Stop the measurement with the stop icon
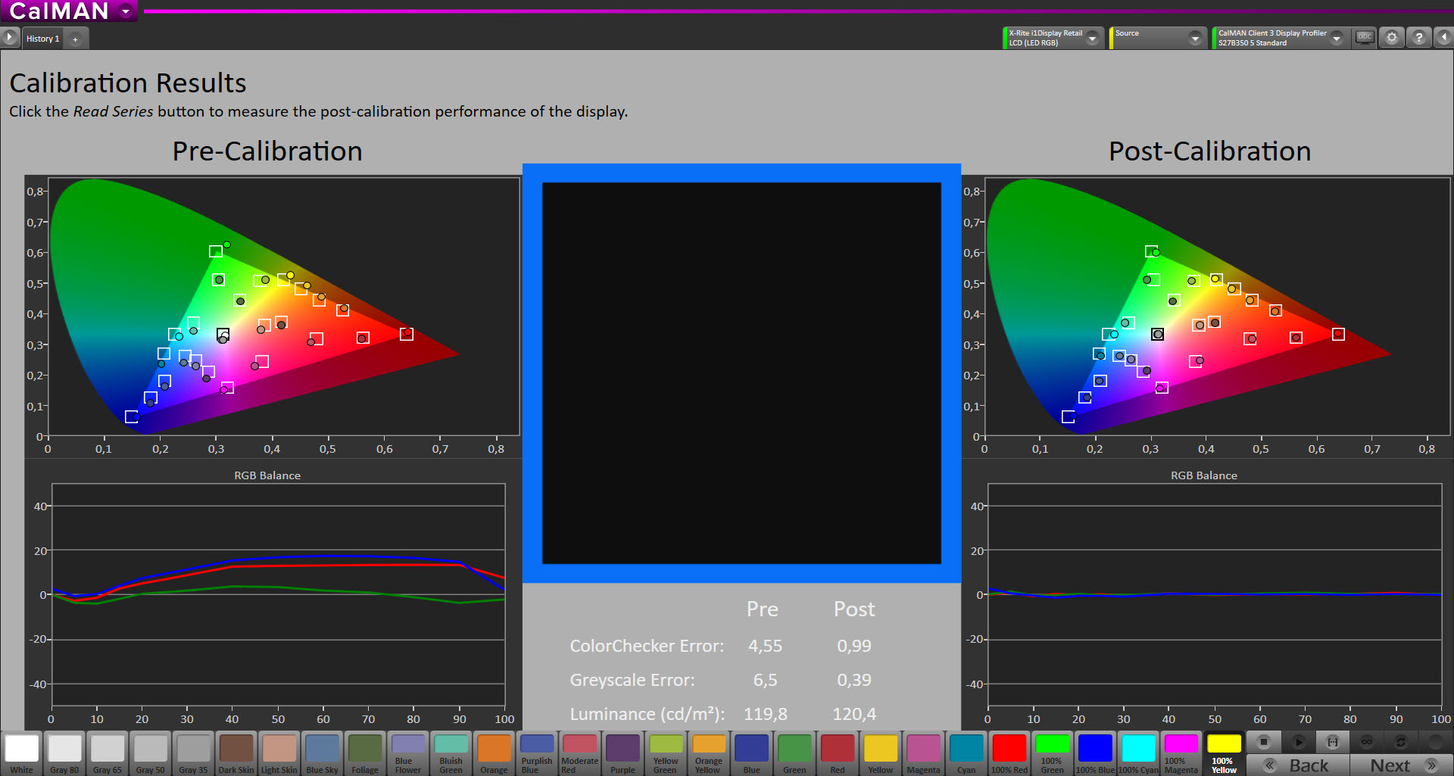1454x776 pixels. click(1263, 742)
